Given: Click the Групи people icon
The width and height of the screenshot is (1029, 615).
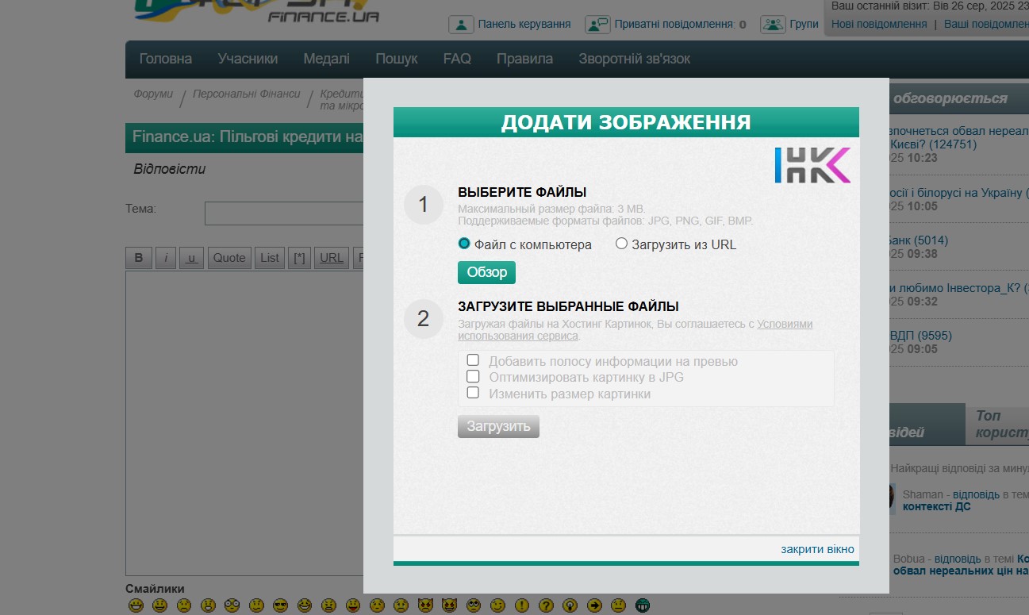Looking at the screenshot, I should click(x=773, y=25).
